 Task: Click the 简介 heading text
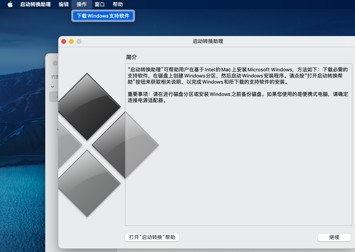131,57
